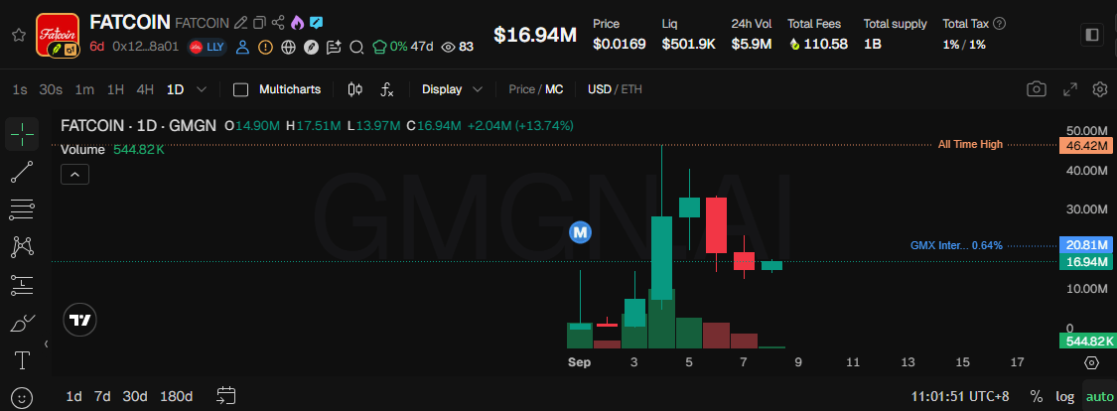Expand the timeframe dropdown arrow

[x=202, y=89]
